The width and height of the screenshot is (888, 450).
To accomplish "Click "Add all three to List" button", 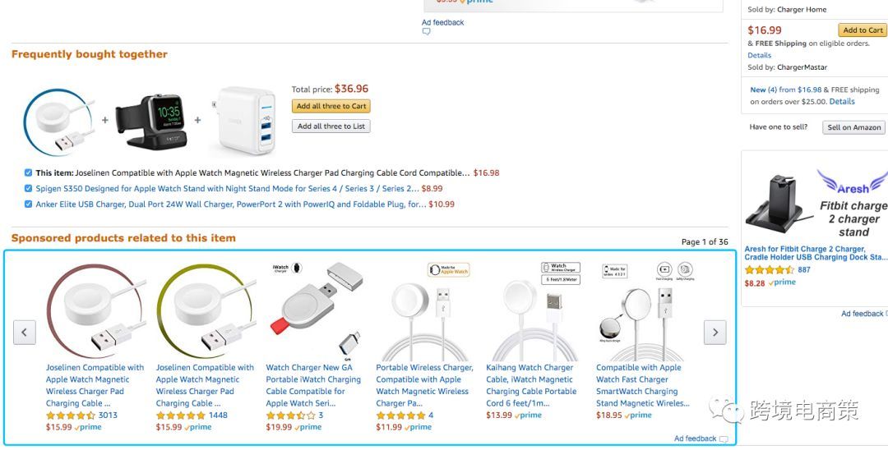I will tap(331, 126).
